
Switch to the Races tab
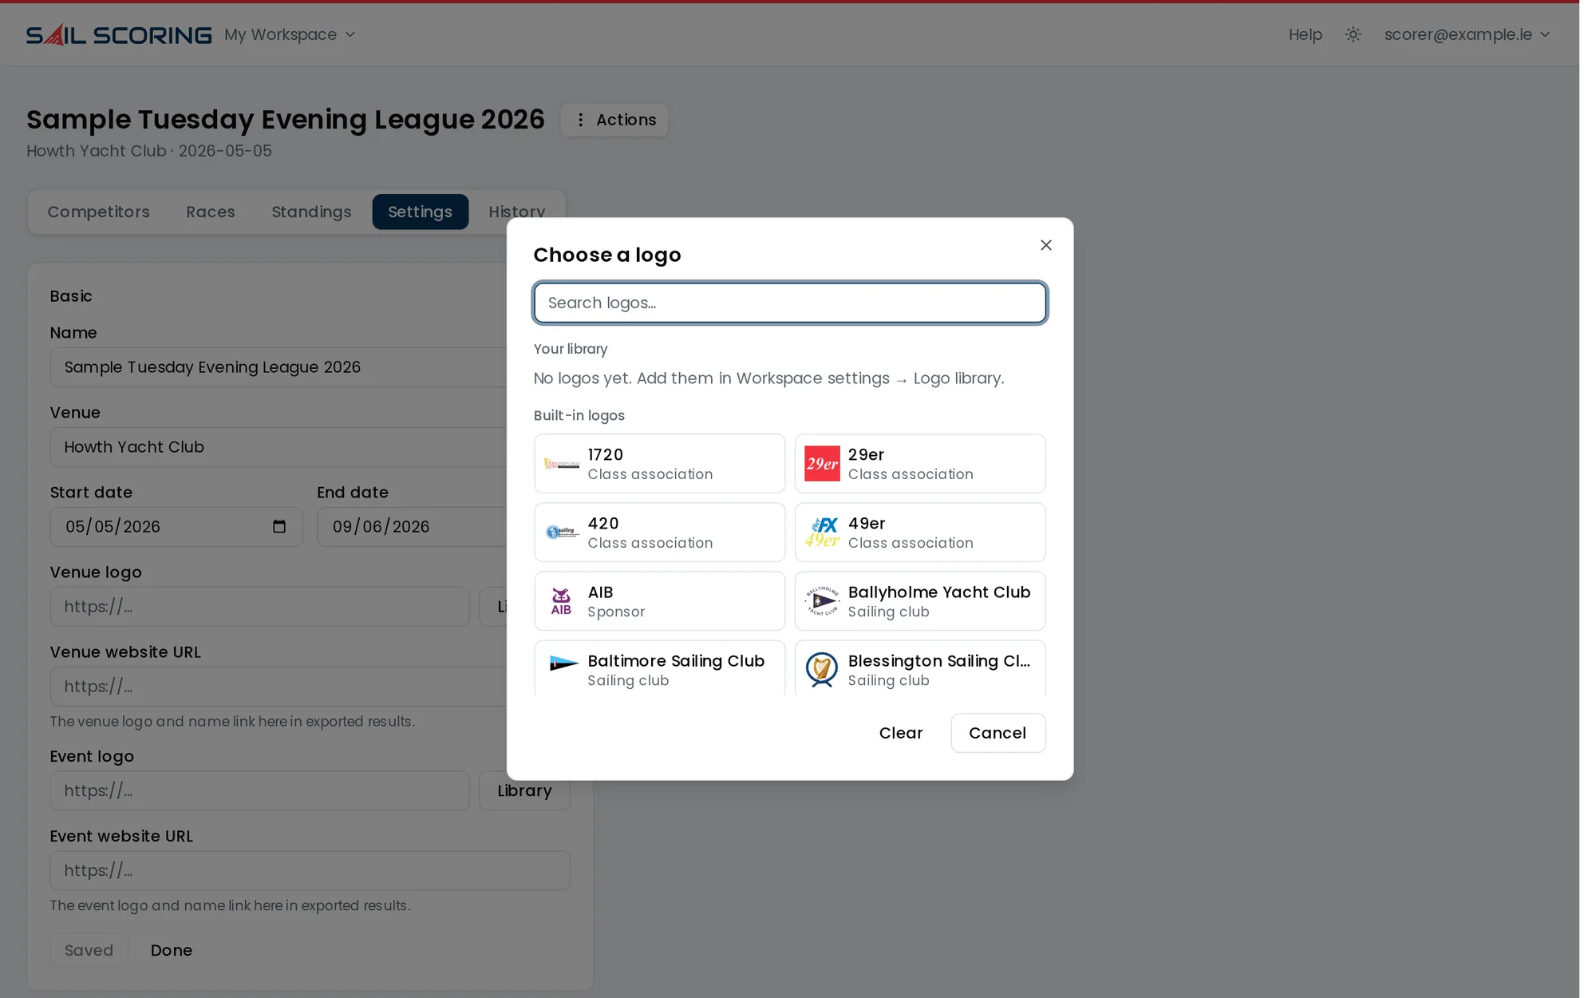tap(211, 212)
